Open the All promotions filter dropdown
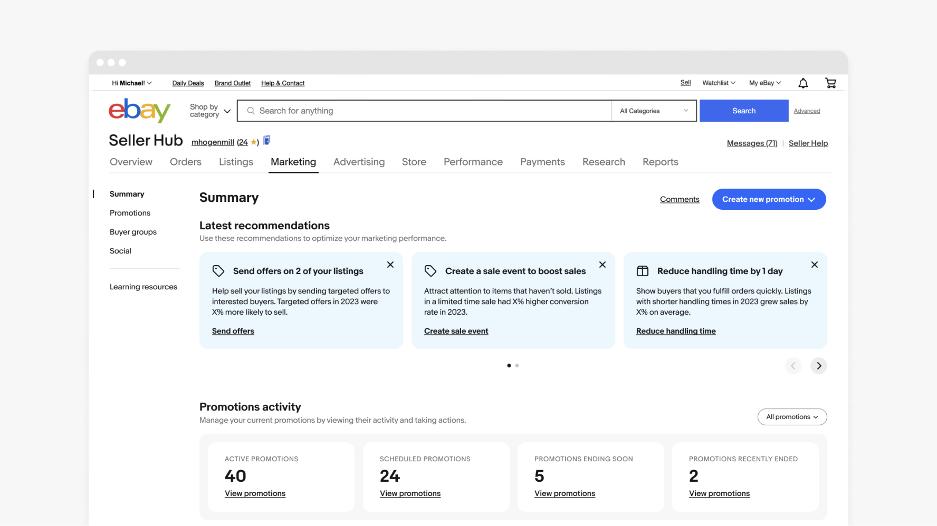Viewport: 937px width, 526px height. pos(791,417)
